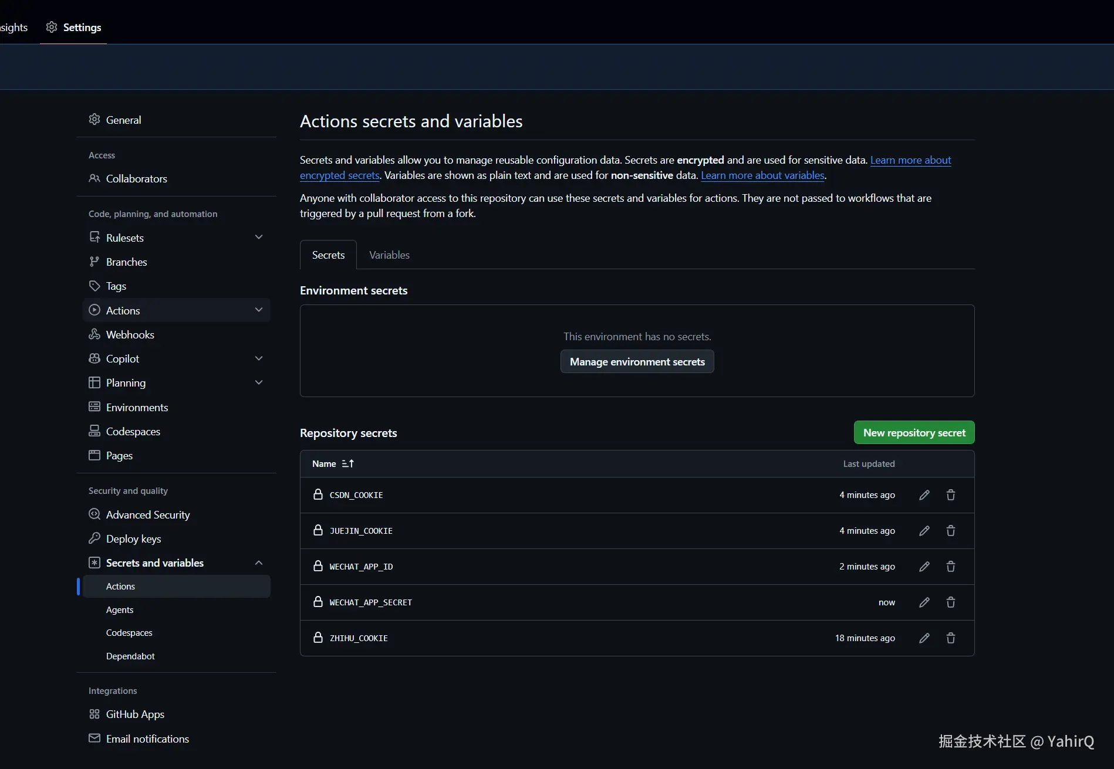Image resolution: width=1114 pixels, height=769 pixels.
Task: Collapse the Secrets and variables section
Action: click(x=259, y=563)
